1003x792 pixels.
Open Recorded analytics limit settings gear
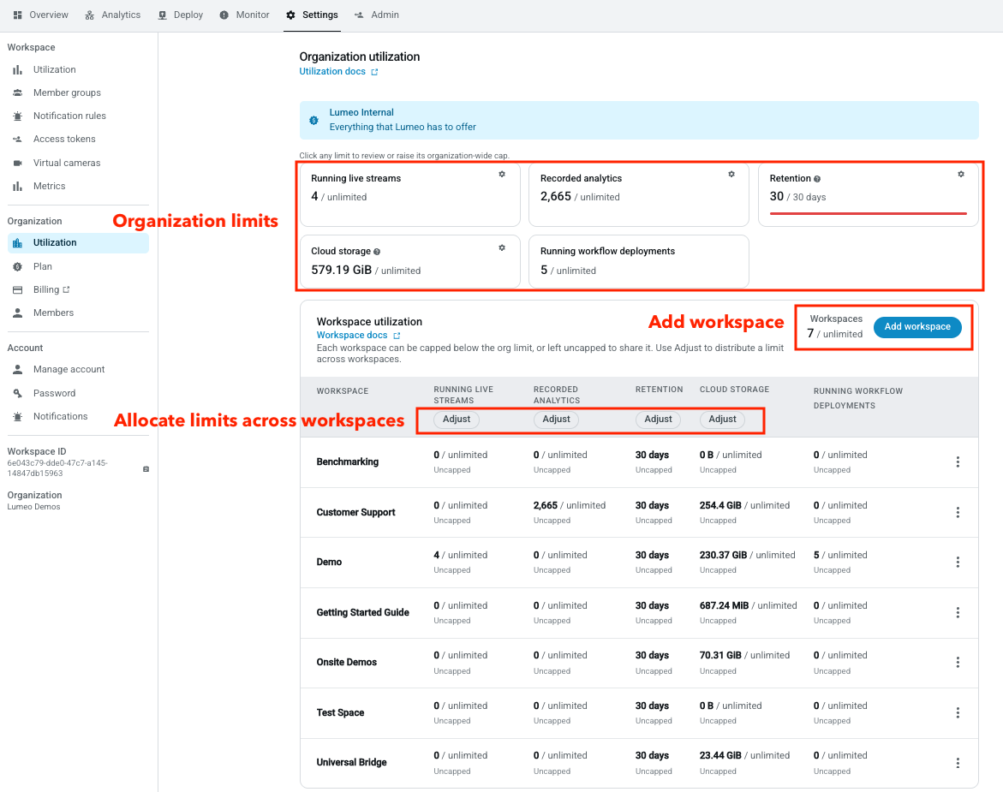click(731, 174)
